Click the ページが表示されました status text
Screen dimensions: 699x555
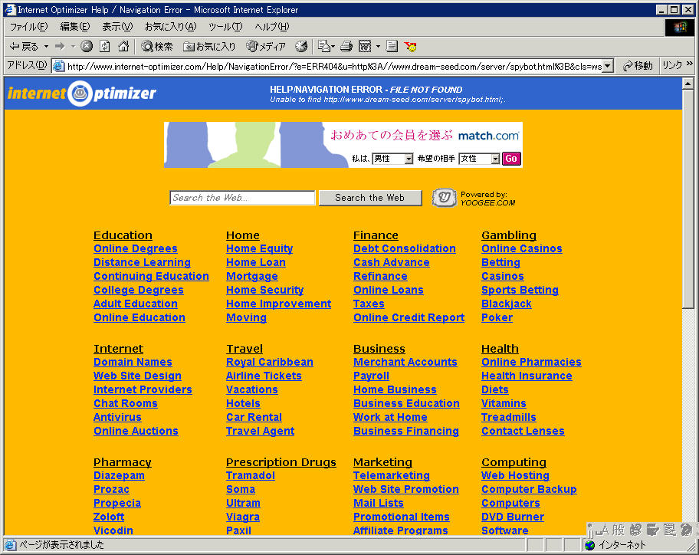[x=61, y=545]
